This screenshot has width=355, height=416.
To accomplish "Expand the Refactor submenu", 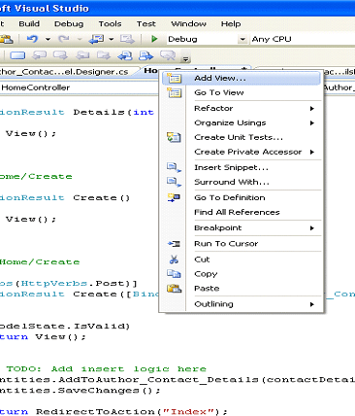I will [x=254, y=108].
